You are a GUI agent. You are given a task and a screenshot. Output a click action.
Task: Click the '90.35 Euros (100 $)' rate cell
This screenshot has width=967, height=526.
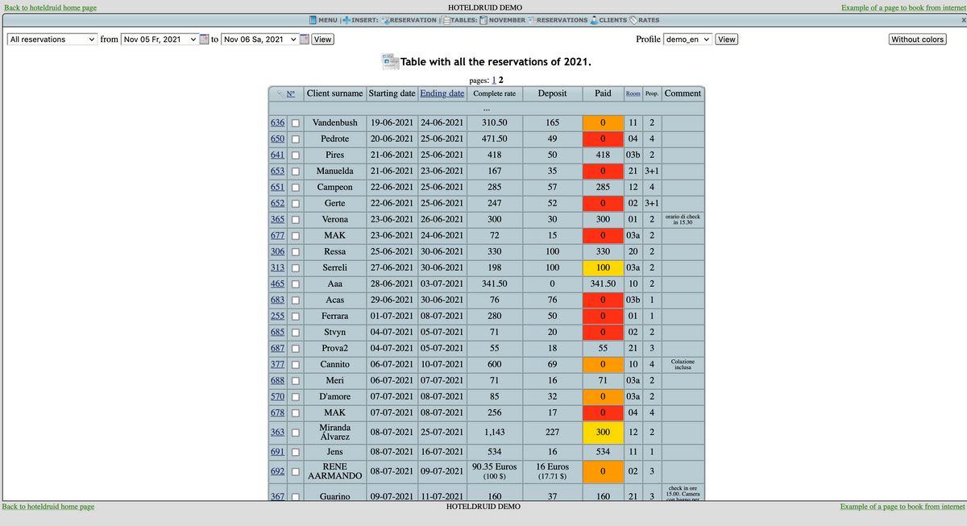tap(494, 471)
